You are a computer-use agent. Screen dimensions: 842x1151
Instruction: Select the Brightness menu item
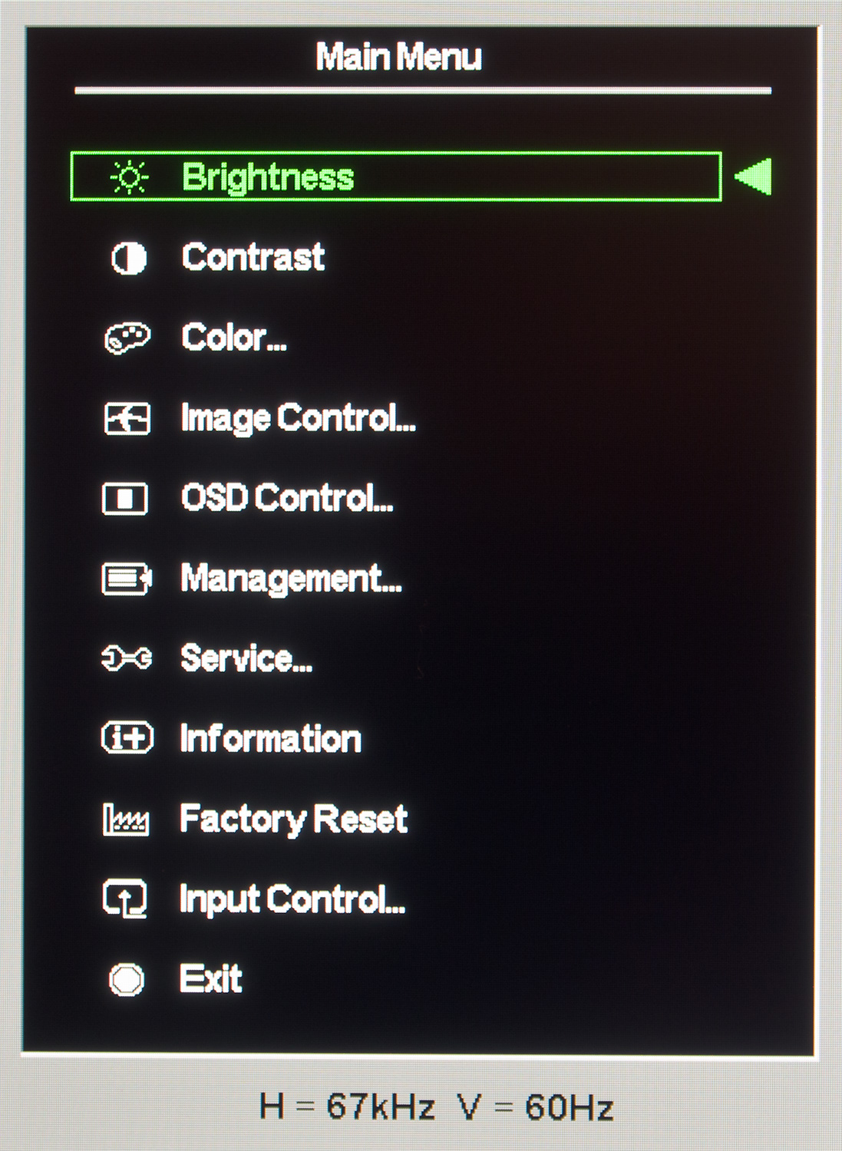(268, 177)
